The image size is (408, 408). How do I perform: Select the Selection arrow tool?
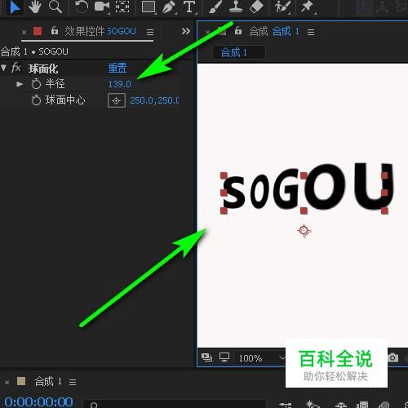click(14, 7)
